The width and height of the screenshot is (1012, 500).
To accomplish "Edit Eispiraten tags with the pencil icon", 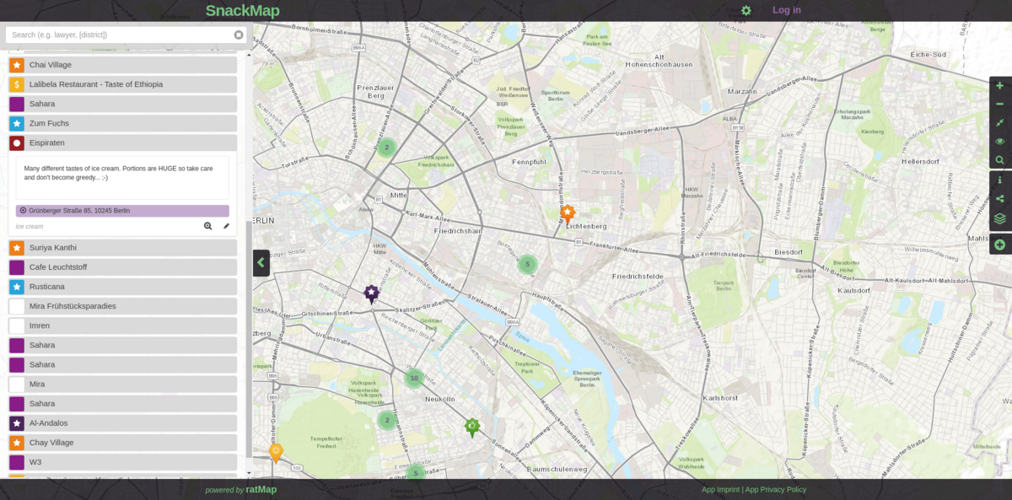I will pyautogui.click(x=226, y=226).
